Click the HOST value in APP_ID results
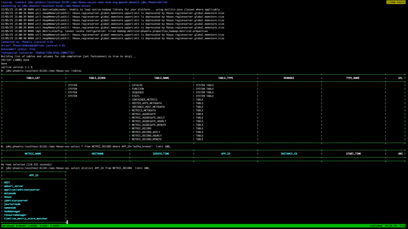Image resolution: width=408 pixels, height=229 pixels. [x=7, y=183]
